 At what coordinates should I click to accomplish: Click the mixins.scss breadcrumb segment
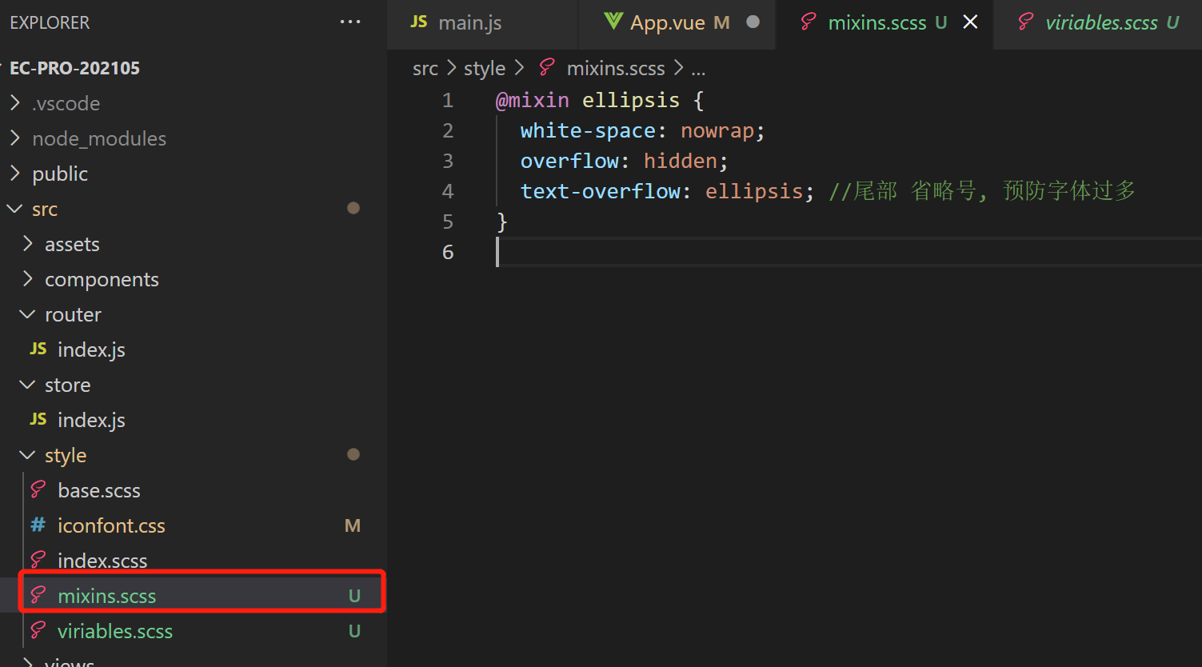click(616, 69)
